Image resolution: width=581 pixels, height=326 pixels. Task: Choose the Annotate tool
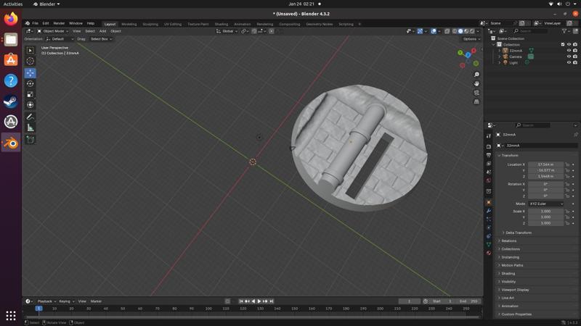(x=31, y=117)
